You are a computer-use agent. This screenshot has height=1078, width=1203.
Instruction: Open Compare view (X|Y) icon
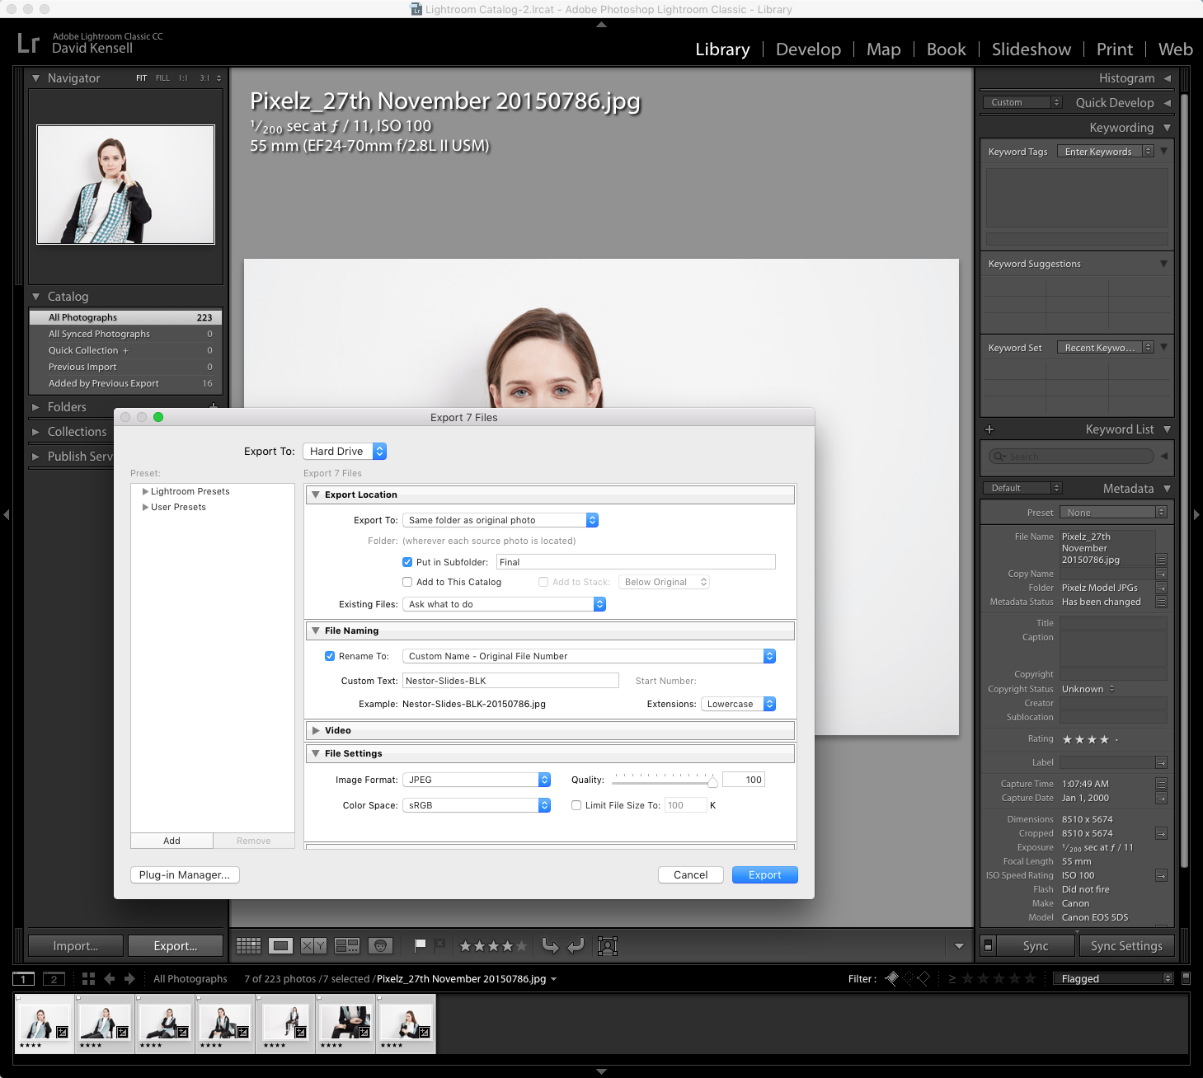[313, 946]
